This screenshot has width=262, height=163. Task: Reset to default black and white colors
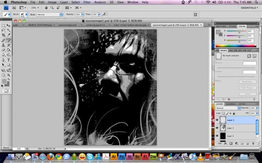pyautogui.click(x=2, y=86)
